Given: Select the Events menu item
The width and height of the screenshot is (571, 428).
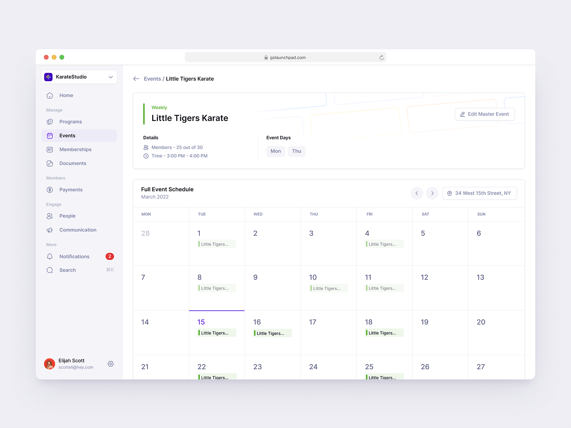Looking at the screenshot, I should (x=79, y=136).
